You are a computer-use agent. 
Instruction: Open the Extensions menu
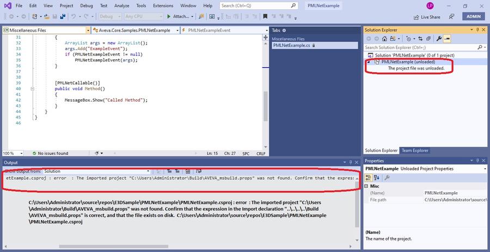163,5
